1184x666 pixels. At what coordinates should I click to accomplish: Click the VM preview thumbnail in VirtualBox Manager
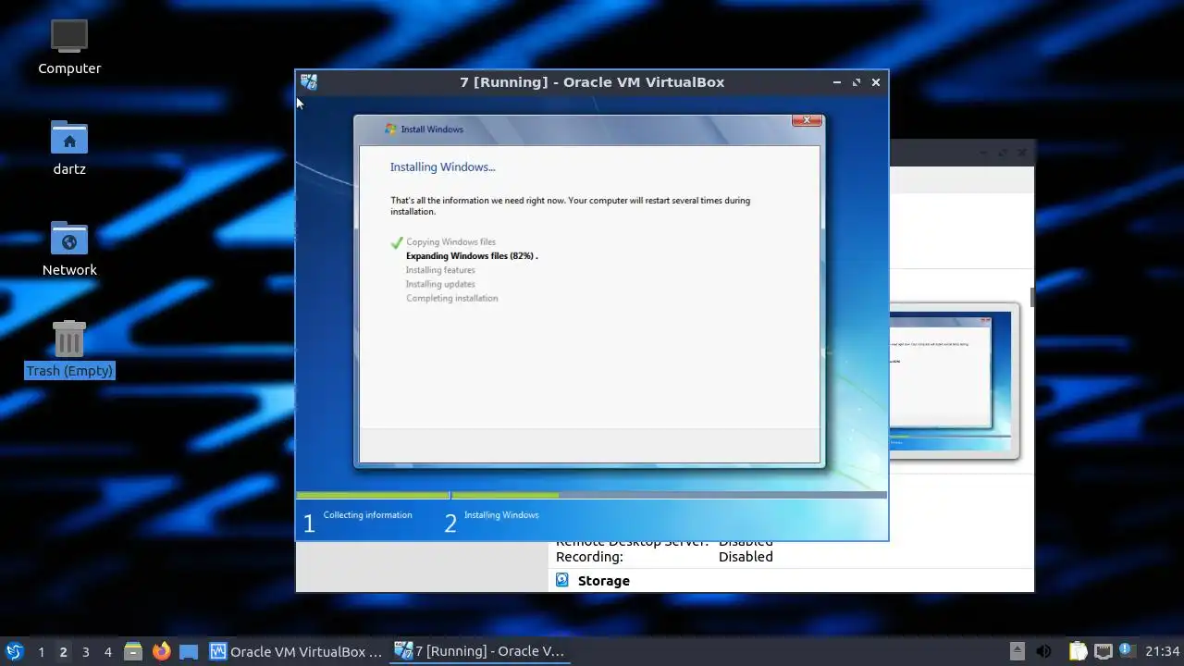pyautogui.click(x=953, y=381)
